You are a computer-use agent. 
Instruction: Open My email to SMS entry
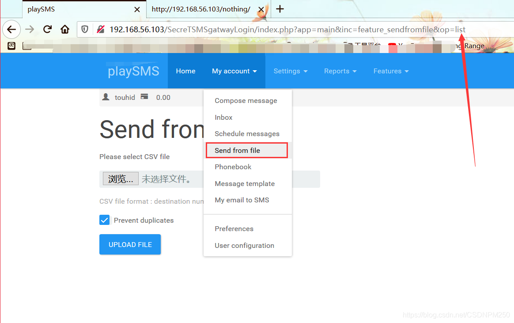[x=247, y=200]
